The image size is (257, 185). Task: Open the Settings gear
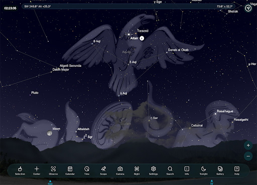[x=154, y=170]
